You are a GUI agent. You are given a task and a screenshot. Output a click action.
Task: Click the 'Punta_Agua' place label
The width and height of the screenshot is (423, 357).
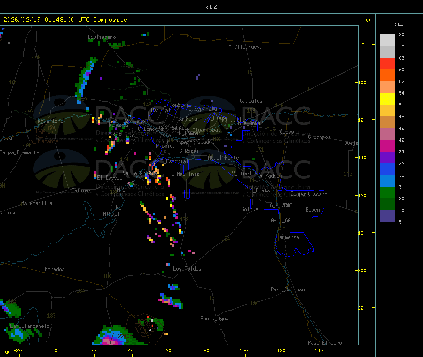[214, 319]
